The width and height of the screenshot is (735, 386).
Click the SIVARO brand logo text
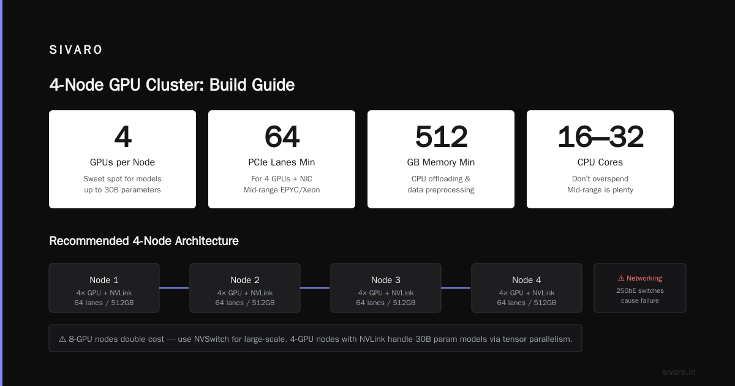pos(76,50)
